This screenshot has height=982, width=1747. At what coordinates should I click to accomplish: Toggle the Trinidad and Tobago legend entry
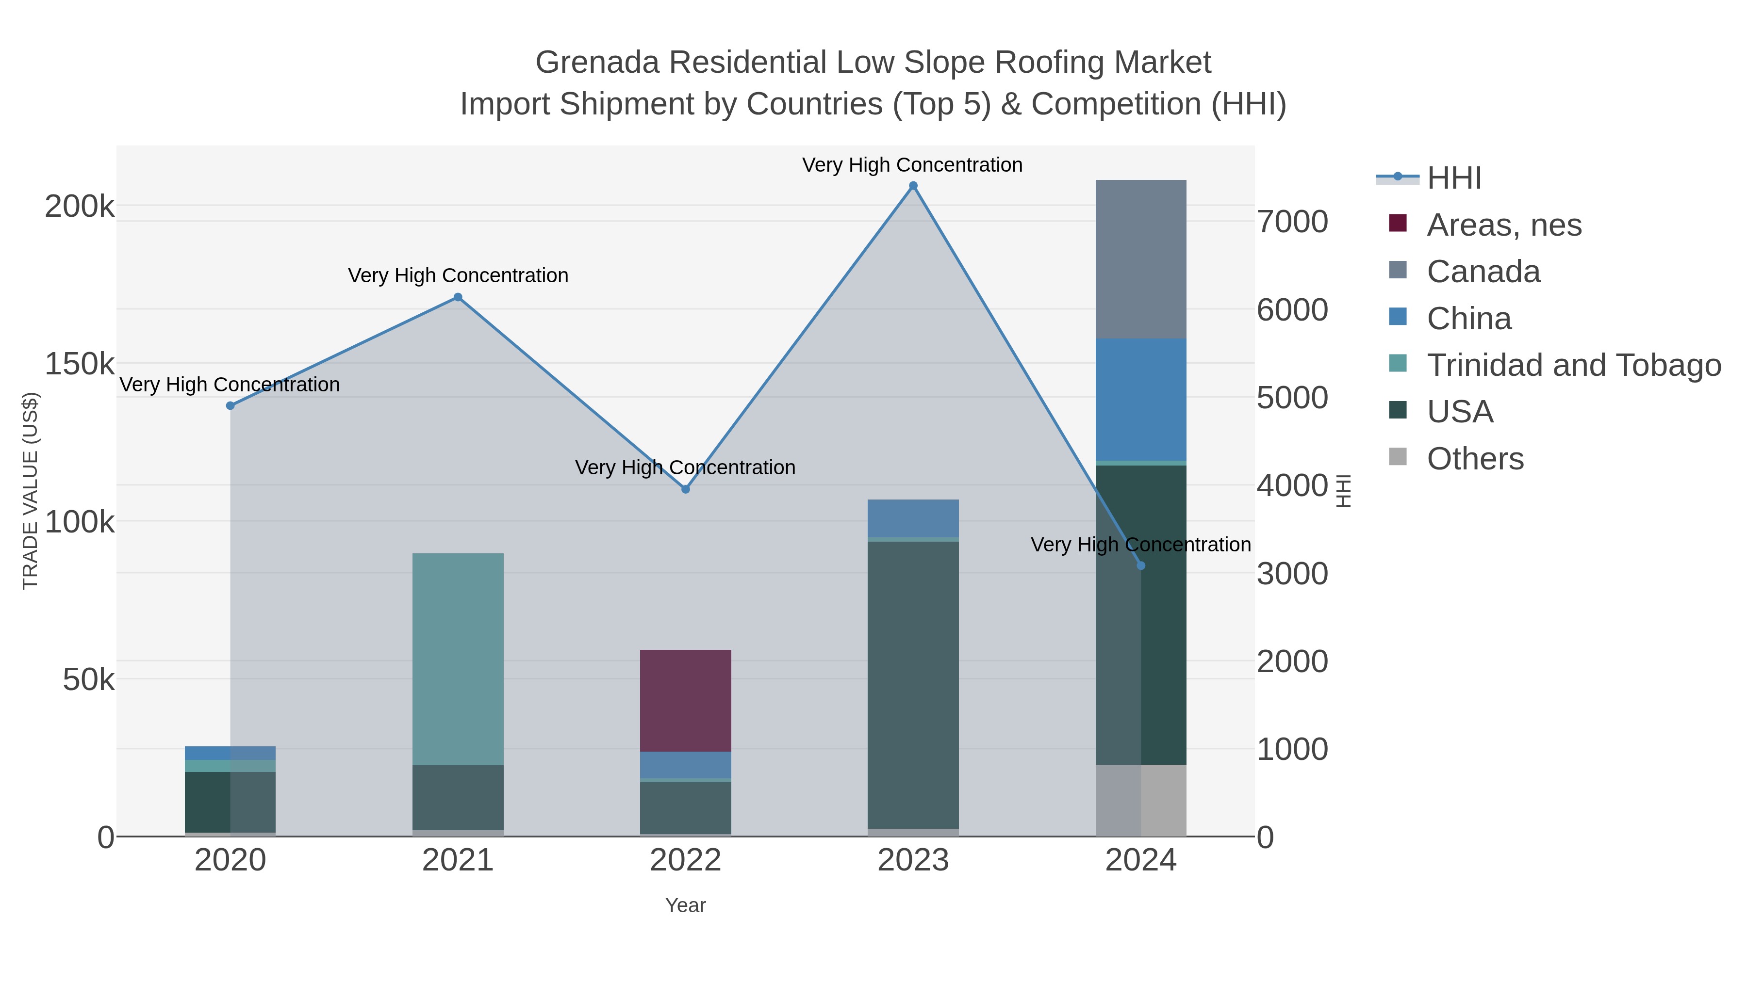[1554, 365]
